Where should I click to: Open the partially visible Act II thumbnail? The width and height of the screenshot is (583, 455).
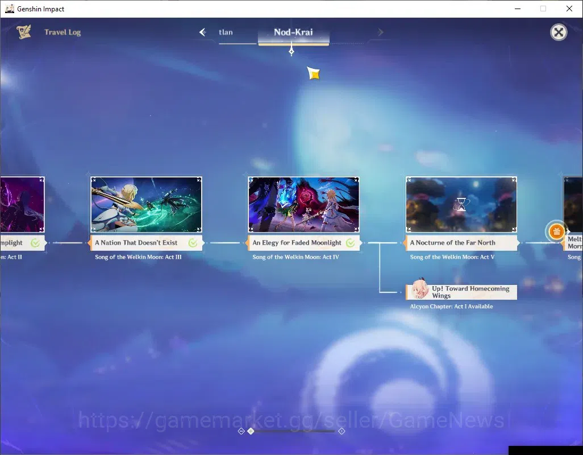click(22, 204)
